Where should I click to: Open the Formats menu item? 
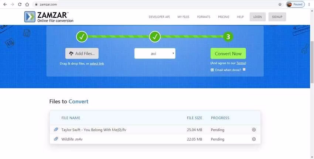pyautogui.click(x=204, y=17)
